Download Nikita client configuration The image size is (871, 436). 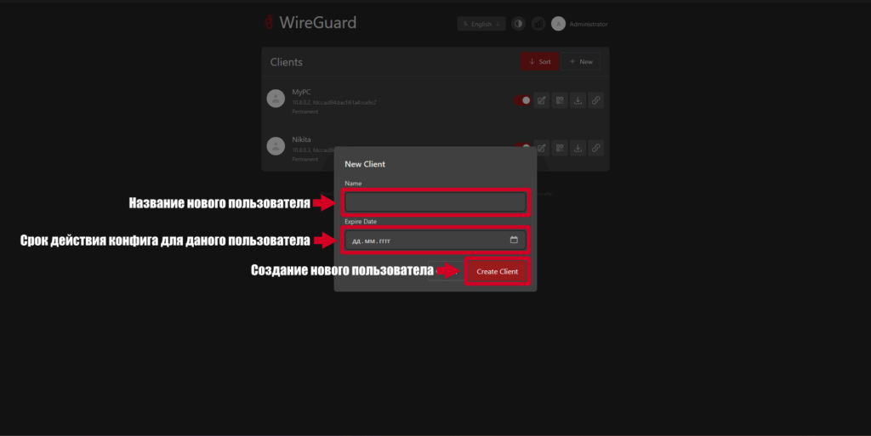578,148
